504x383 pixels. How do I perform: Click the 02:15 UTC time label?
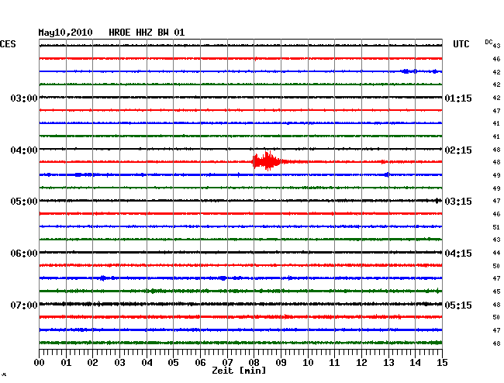coord(458,150)
